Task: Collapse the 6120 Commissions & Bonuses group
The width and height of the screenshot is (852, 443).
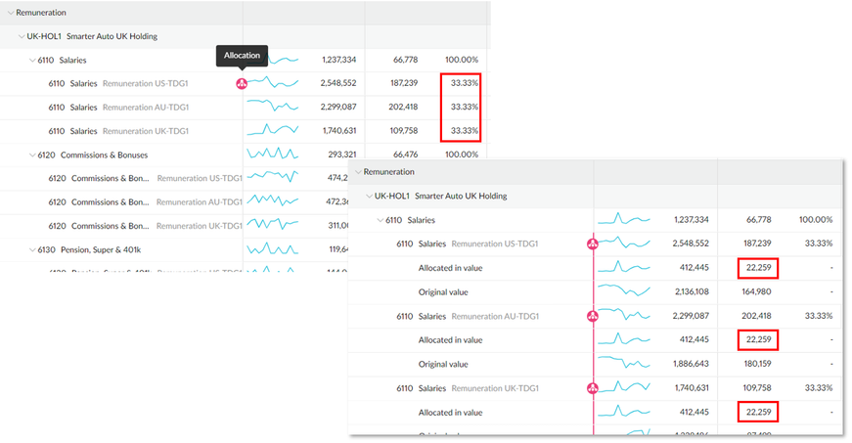Action: point(33,155)
